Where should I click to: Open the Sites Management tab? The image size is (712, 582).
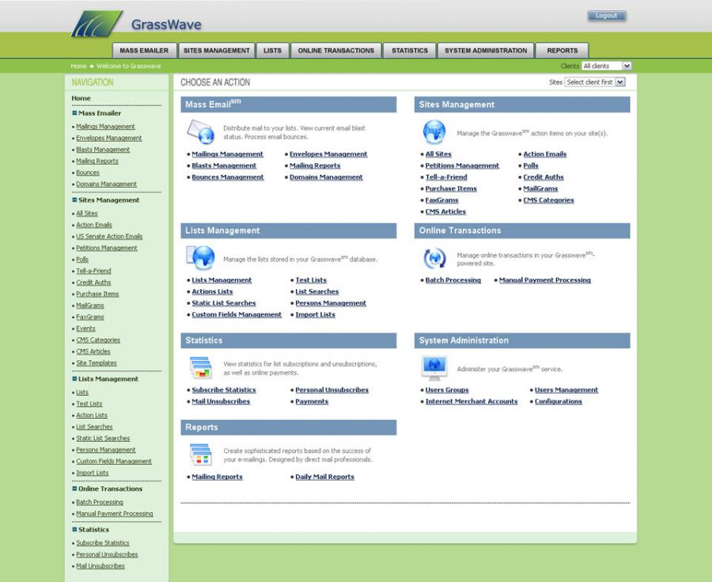tap(217, 51)
